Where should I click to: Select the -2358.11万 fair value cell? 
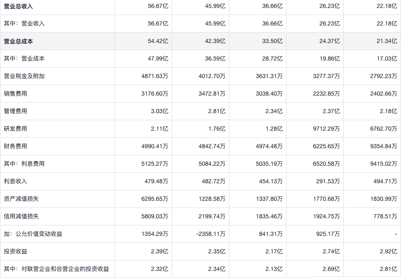click(x=211, y=234)
